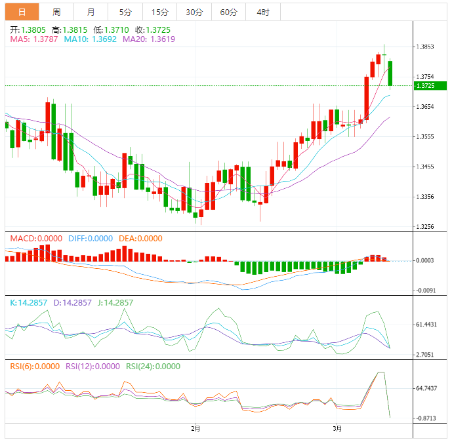
Task: Click the MA5 indicator value label
Action: [34, 39]
